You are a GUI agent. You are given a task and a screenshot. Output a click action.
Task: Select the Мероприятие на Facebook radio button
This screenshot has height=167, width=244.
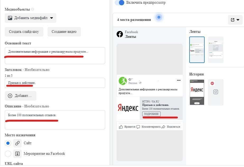pyautogui.click(x=8, y=154)
